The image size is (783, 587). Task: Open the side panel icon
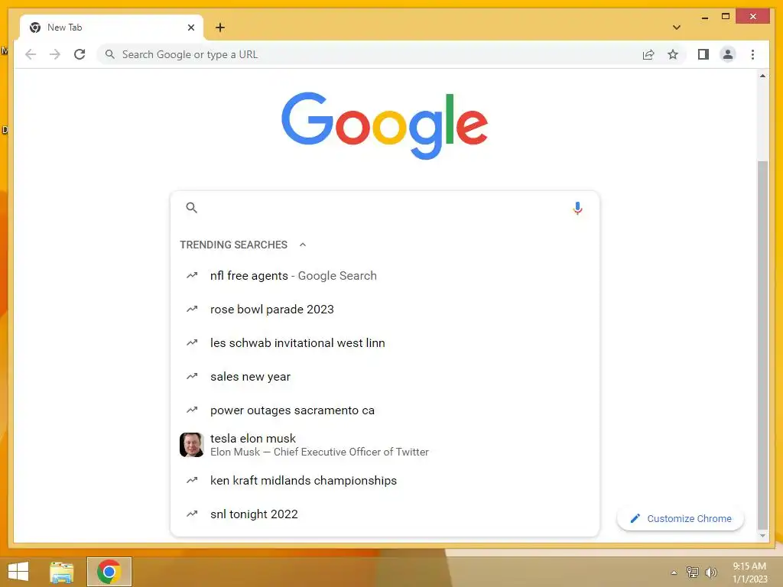(703, 54)
